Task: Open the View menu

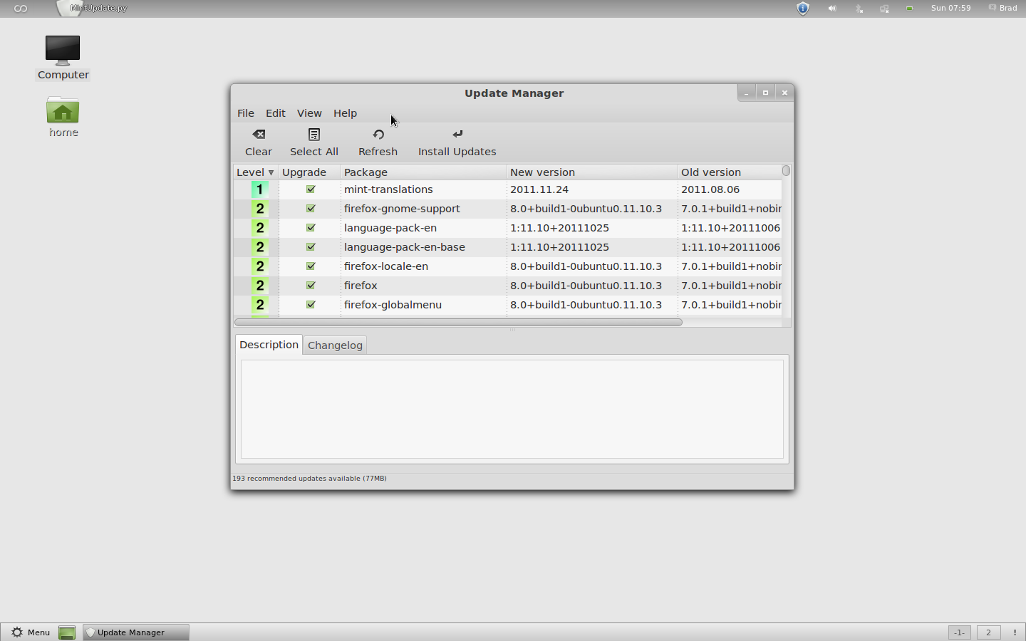Action: (309, 113)
